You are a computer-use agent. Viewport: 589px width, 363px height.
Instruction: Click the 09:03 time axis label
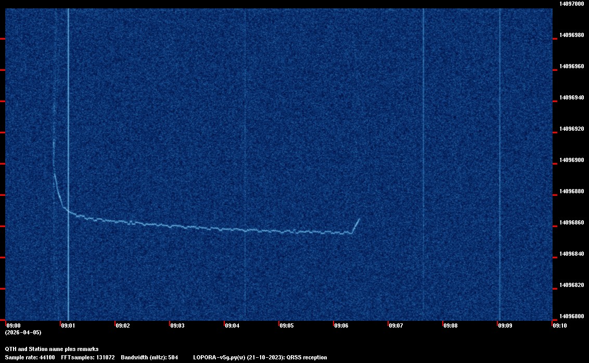pyautogui.click(x=177, y=326)
